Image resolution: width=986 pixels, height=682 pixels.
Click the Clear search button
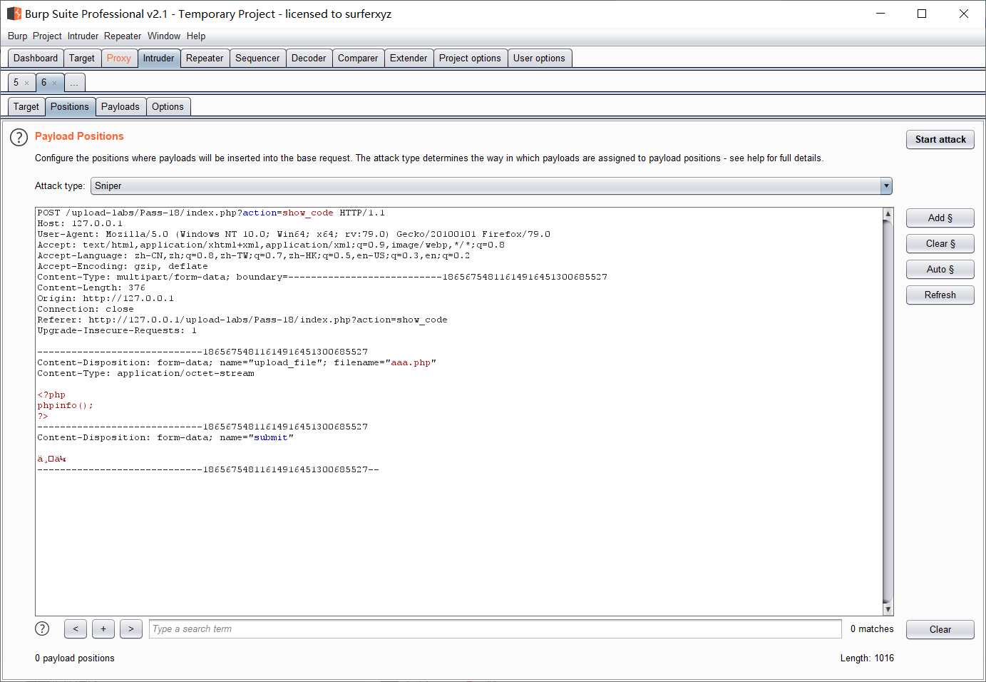(940, 629)
